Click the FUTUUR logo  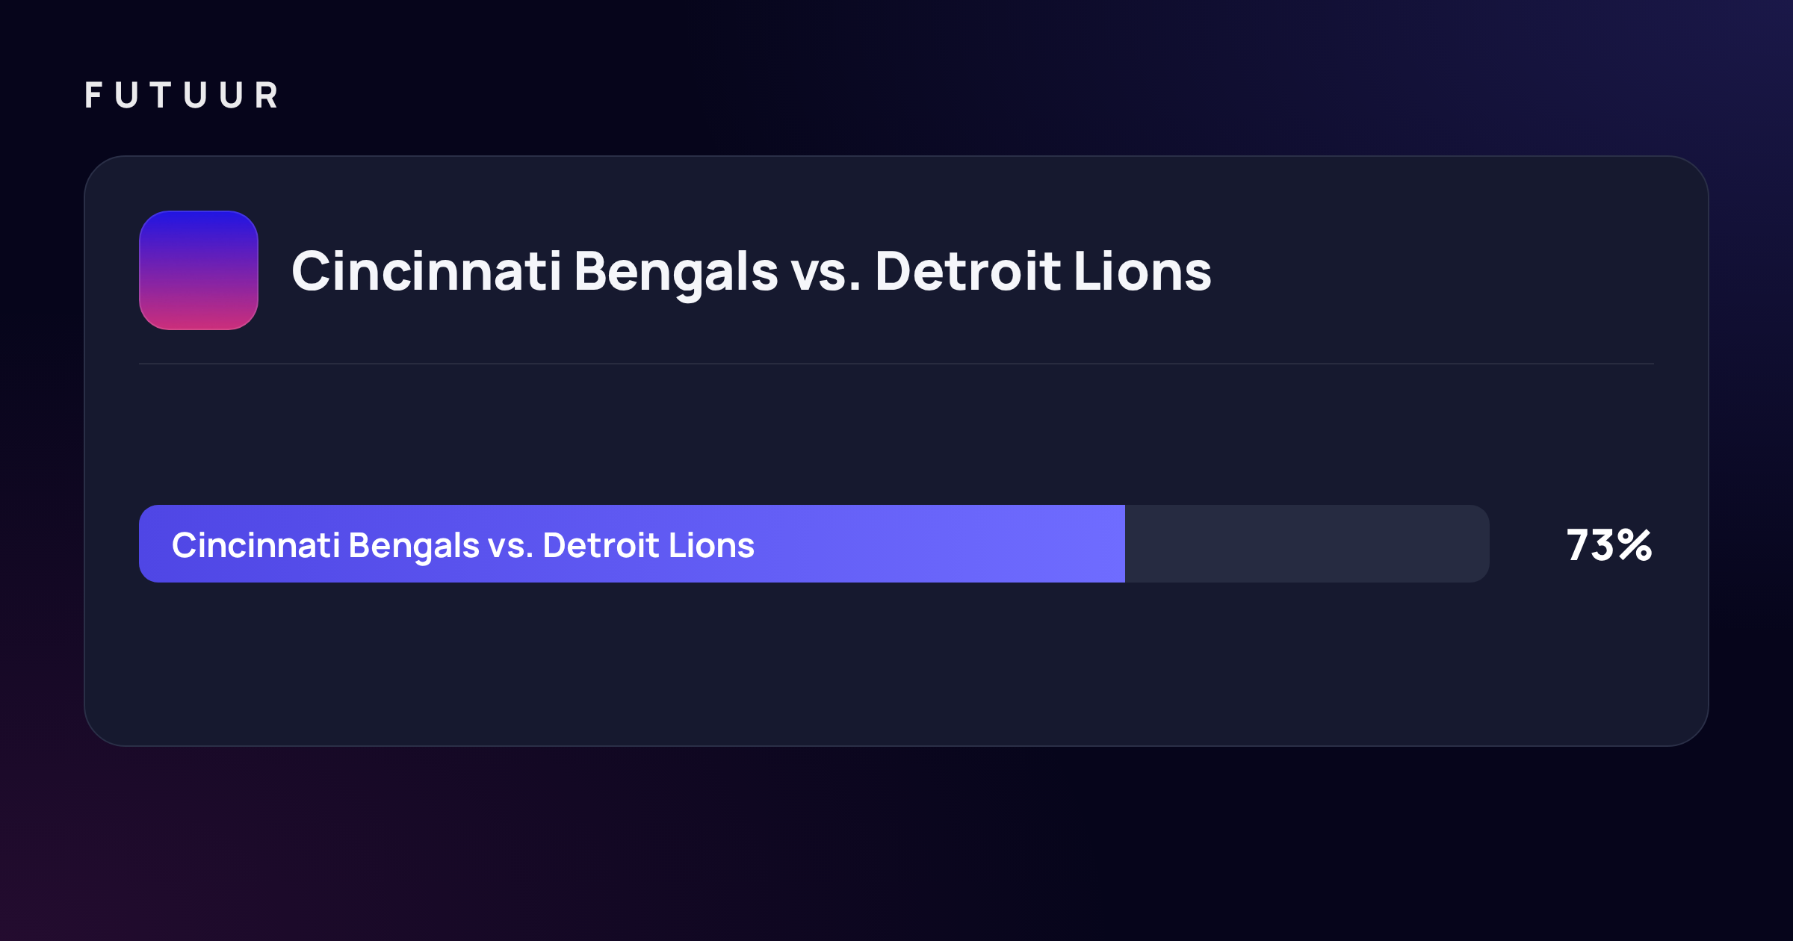pos(182,96)
